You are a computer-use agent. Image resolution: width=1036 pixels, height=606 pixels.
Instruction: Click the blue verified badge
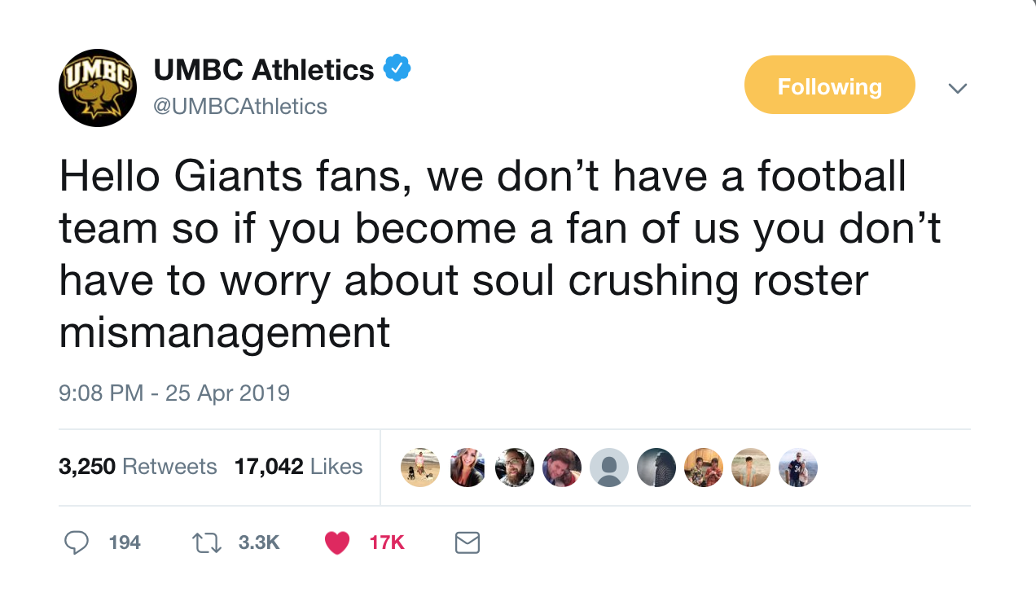(x=397, y=69)
